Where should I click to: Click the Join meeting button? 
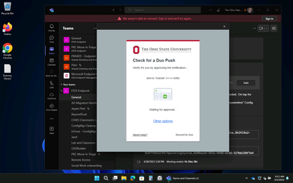[246, 83]
